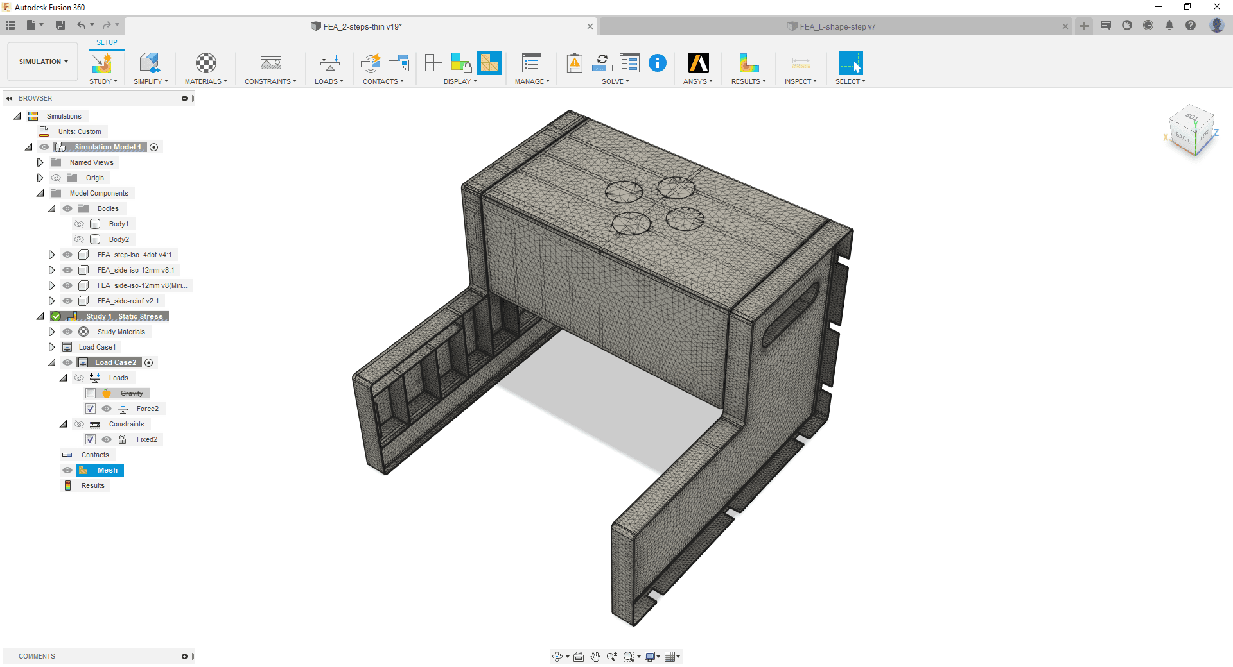Open the MATERIALS menu
This screenshot has height=667, width=1233.
click(x=205, y=81)
